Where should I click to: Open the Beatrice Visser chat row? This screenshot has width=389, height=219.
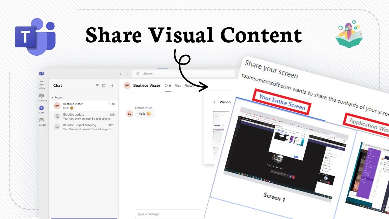pyautogui.click(x=84, y=106)
